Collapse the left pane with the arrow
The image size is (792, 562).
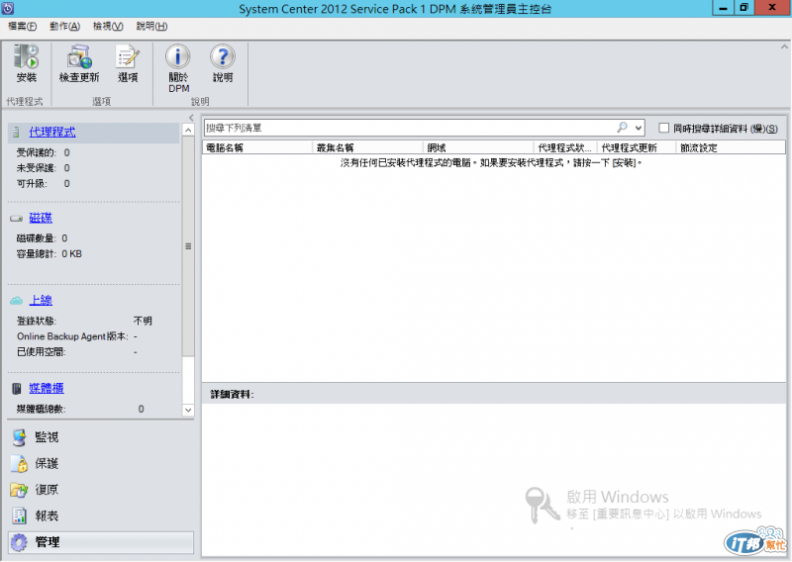pos(191,118)
